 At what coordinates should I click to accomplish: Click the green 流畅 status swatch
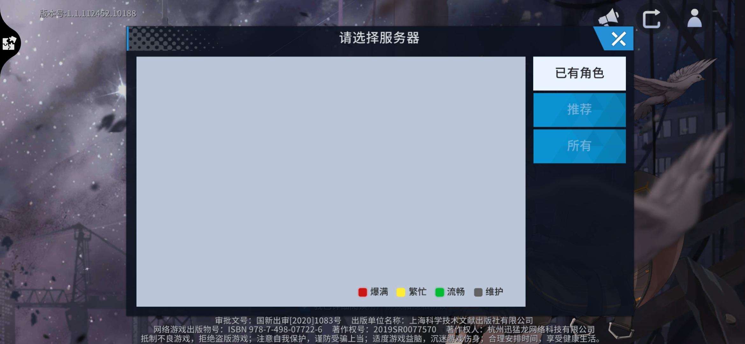pyautogui.click(x=439, y=292)
